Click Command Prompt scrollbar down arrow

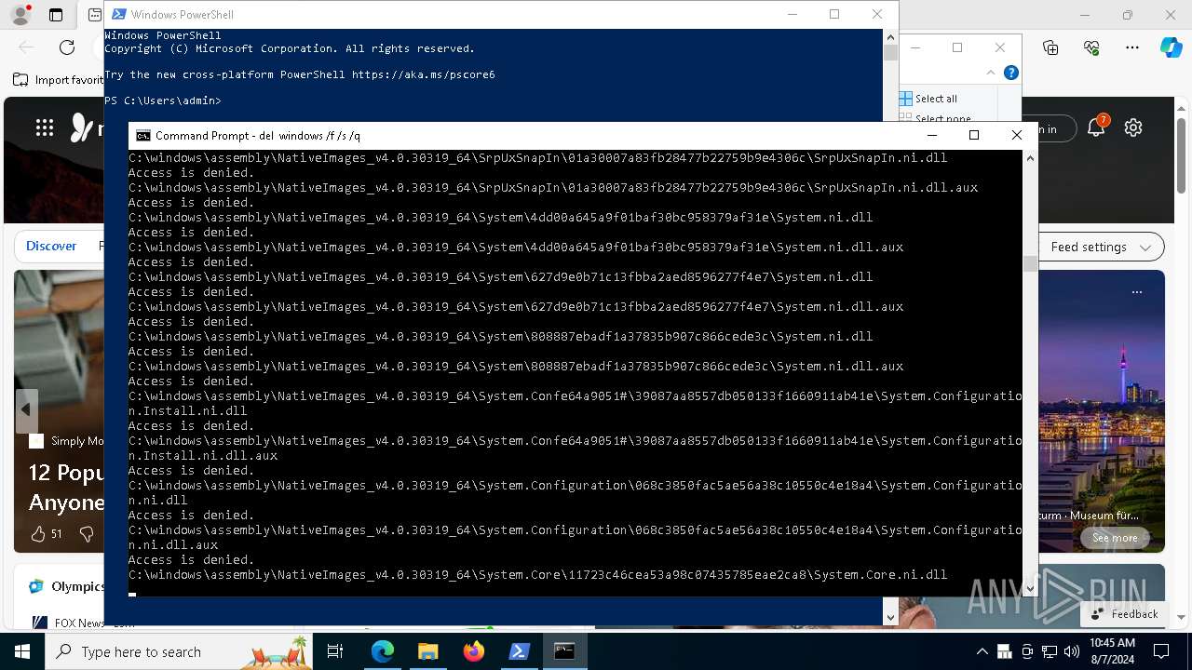[1030, 588]
